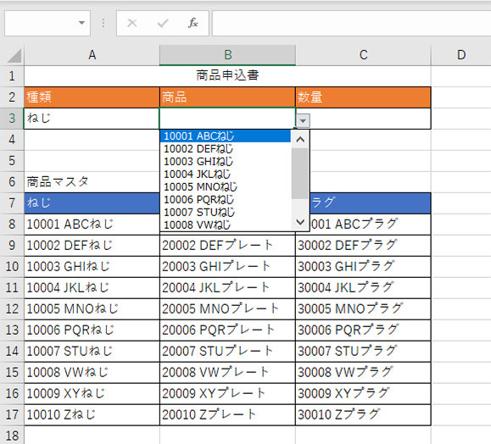Viewport: 491px width, 444px height.
Task: Click cell 10002 DEFねじ in row 9
Action: pyautogui.click(x=92, y=246)
